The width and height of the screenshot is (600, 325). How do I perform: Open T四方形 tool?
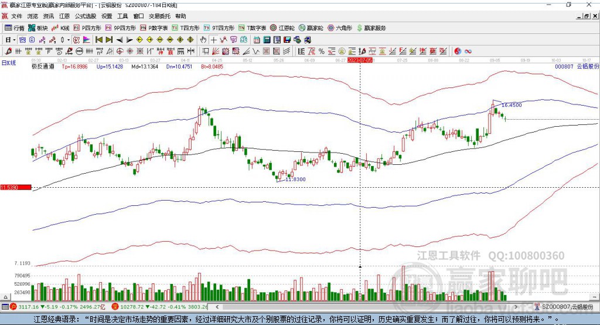pos(186,28)
